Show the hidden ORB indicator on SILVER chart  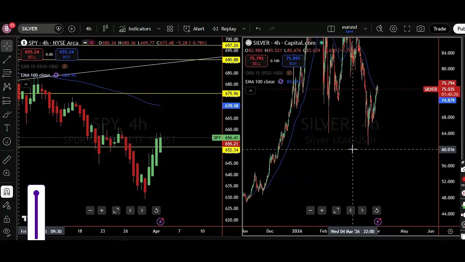(x=289, y=73)
